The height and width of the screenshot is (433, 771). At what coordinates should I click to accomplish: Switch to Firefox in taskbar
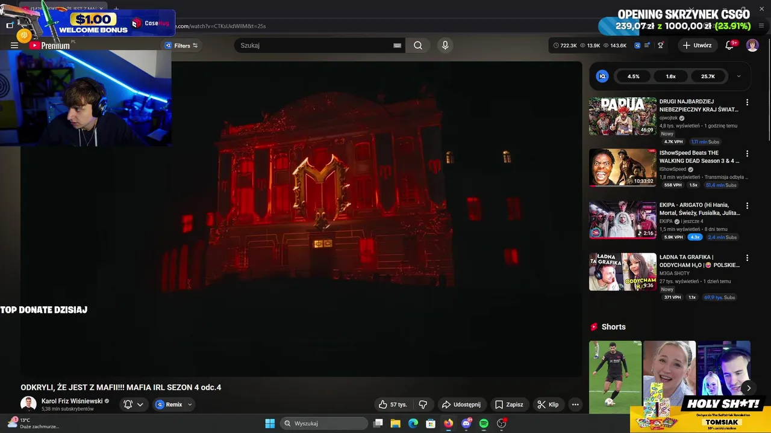click(448, 423)
